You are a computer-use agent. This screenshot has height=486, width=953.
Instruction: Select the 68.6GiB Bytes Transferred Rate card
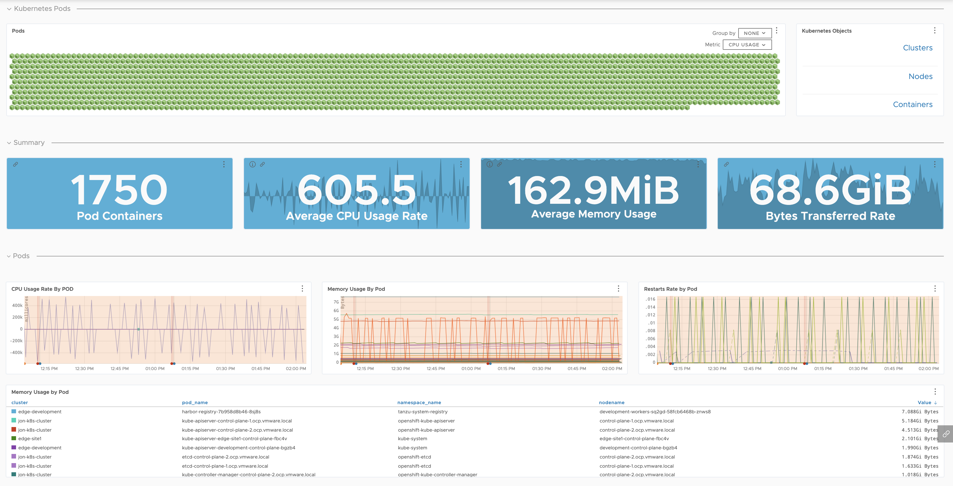pos(830,193)
